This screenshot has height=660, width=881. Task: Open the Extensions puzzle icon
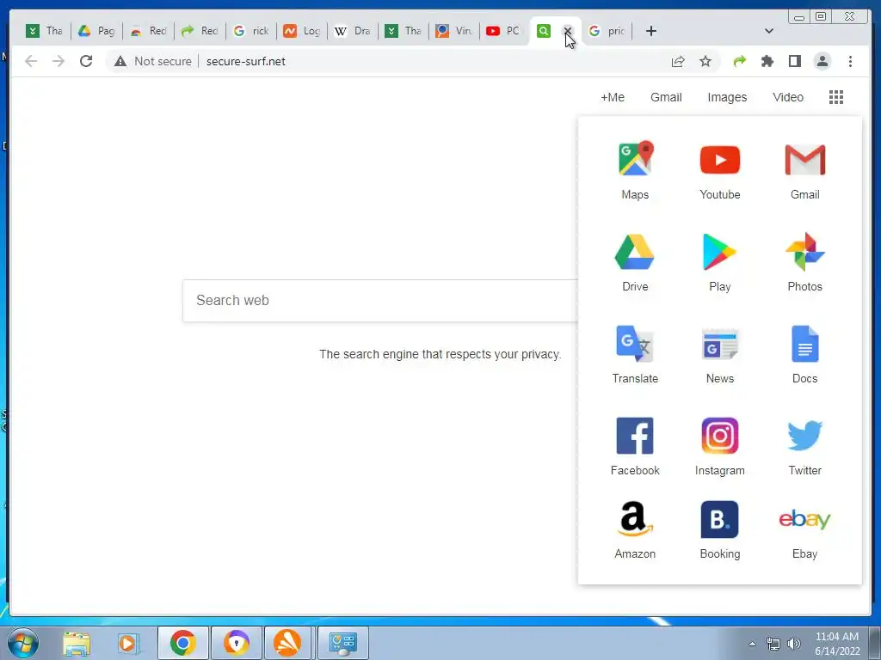[767, 61]
